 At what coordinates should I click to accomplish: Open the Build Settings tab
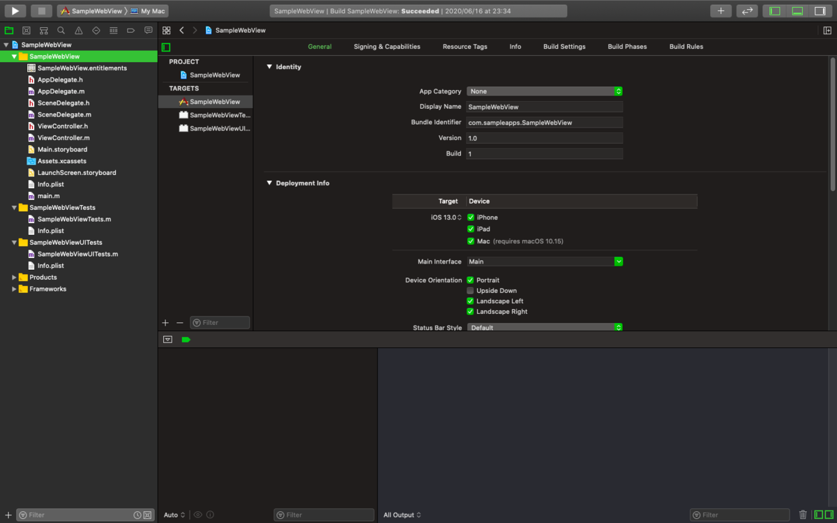tap(564, 47)
